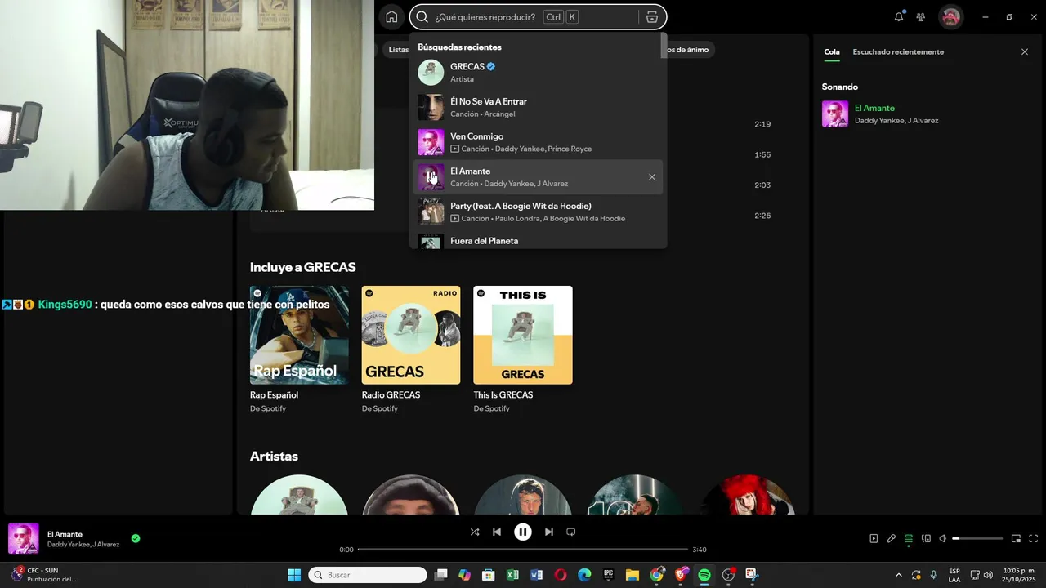Enter full screen mode
Screen dimensions: 1046x588
click(x=1034, y=538)
